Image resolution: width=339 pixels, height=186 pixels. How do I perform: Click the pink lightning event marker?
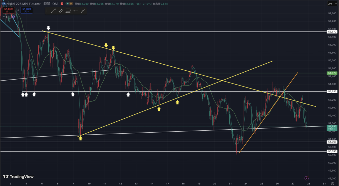click(307, 178)
